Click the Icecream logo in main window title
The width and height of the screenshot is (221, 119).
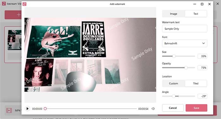4,4
